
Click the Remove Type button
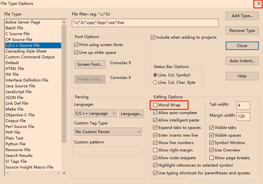(x=242, y=31)
